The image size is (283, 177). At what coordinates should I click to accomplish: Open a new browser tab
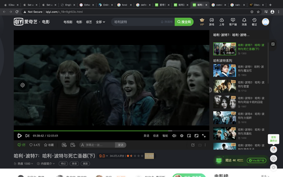pyautogui.click(x=270, y=5)
